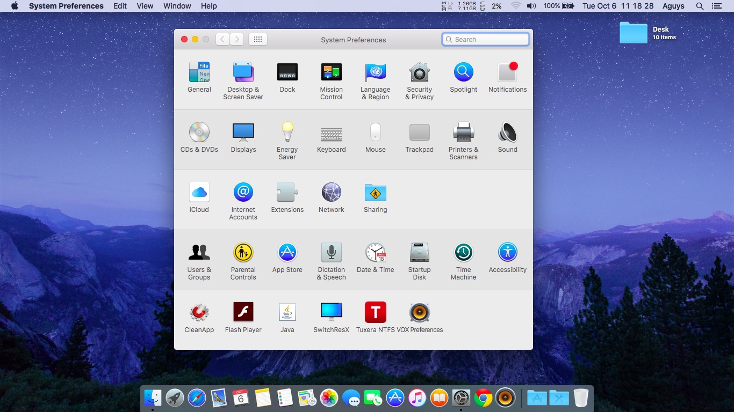Open Network preferences
This screenshot has height=412, width=734.
tap(332, 198)
